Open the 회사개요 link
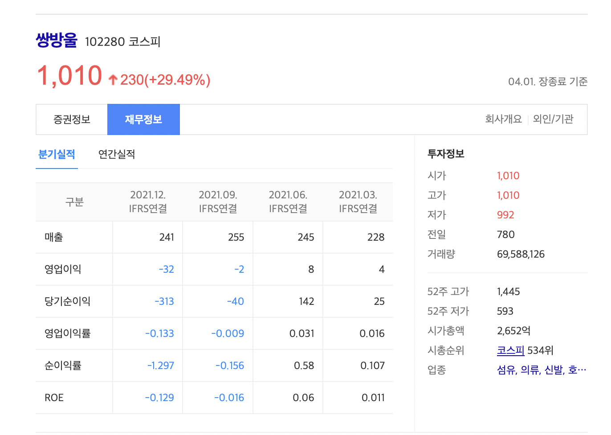611x435 pixels. pyautogui.click(x=503, y=119)
